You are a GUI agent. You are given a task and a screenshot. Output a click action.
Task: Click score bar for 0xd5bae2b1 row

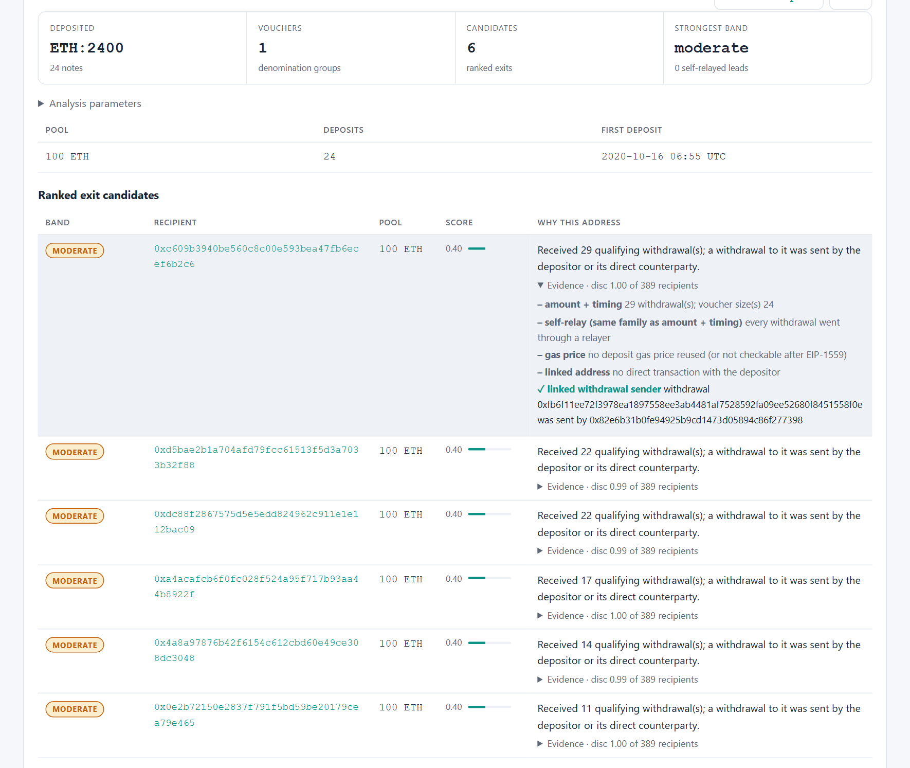(489, 450)
